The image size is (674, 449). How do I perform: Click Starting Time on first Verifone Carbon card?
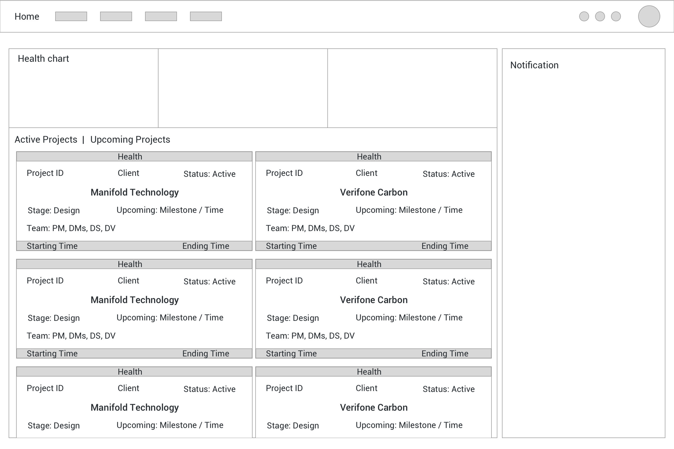pyautogui.click(x=291, y=246)
